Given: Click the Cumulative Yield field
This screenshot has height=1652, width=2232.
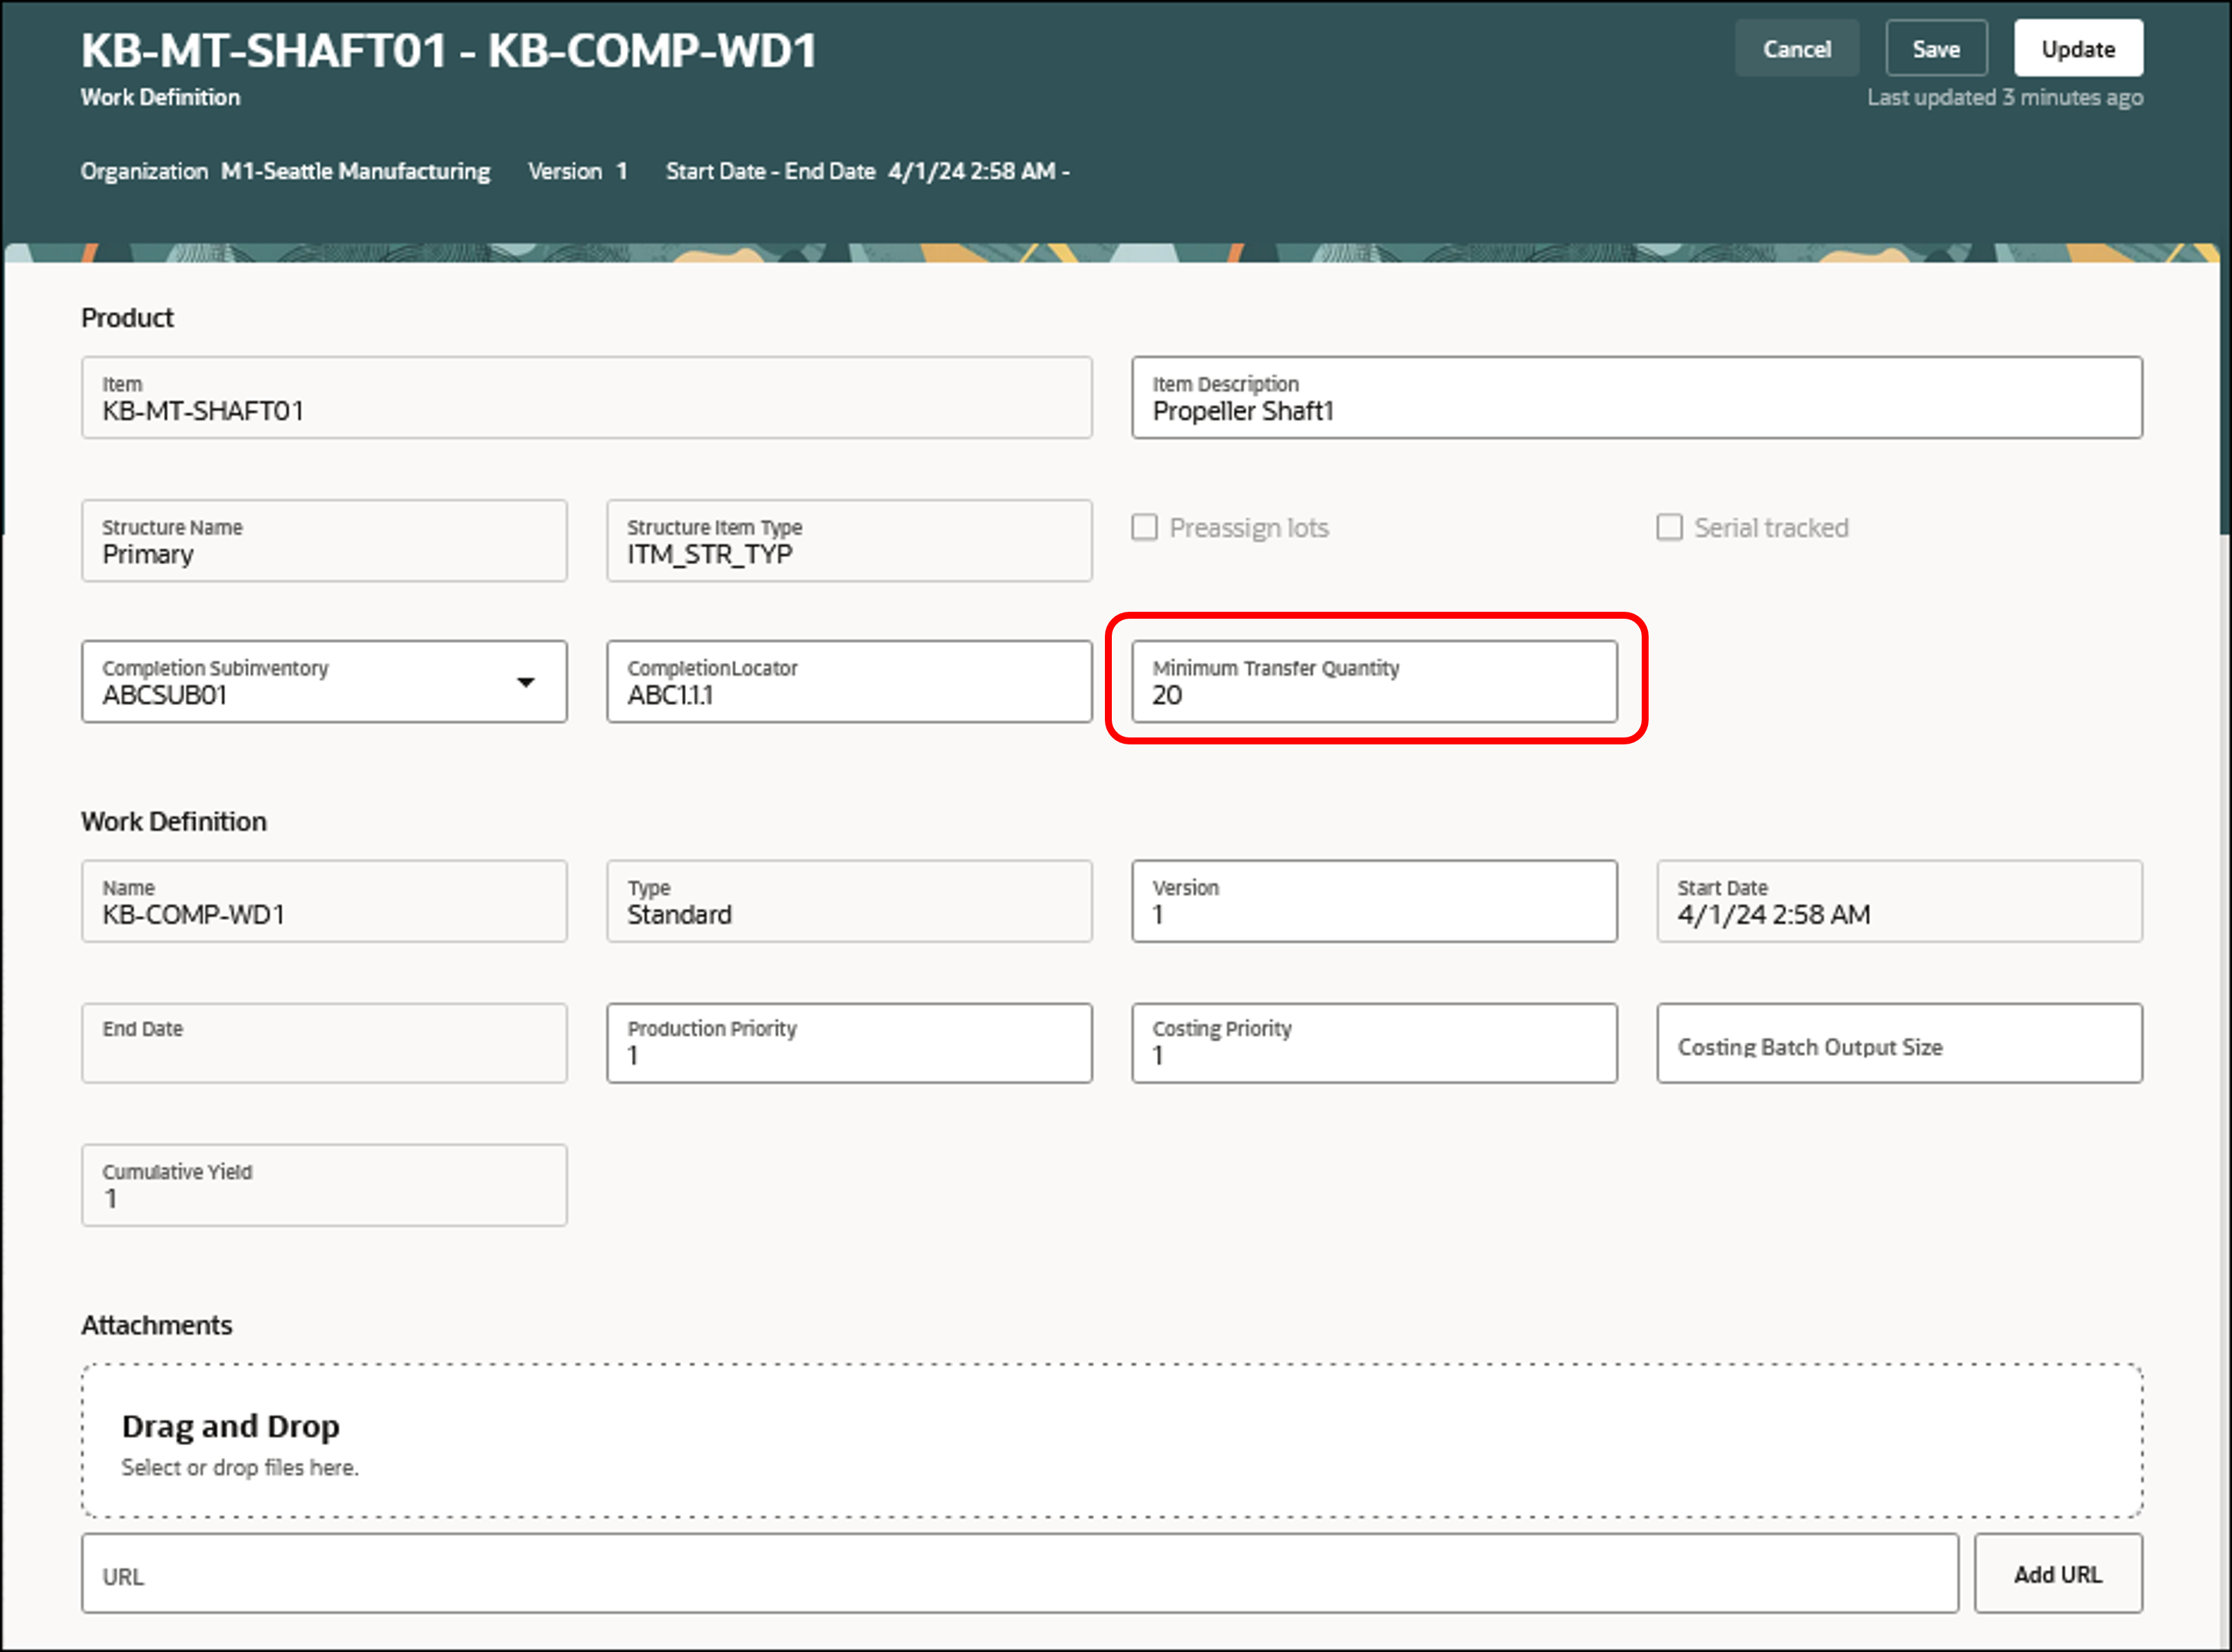Looking at the screenshot, I should [x=324, y=1185].
